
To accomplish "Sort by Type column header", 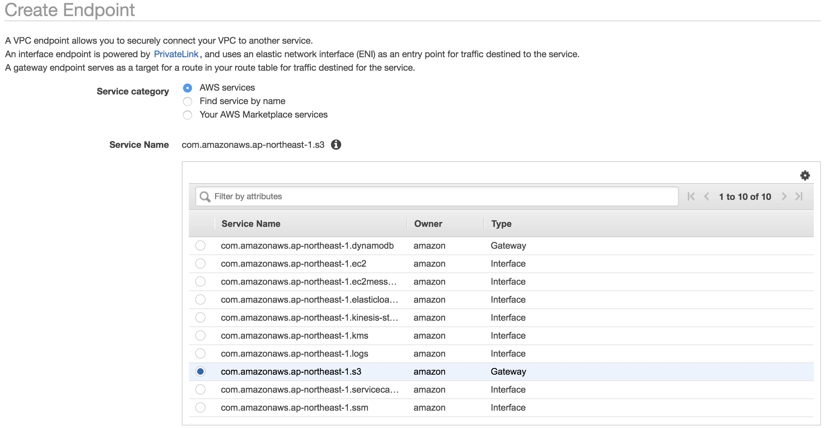I will point(501,224).
